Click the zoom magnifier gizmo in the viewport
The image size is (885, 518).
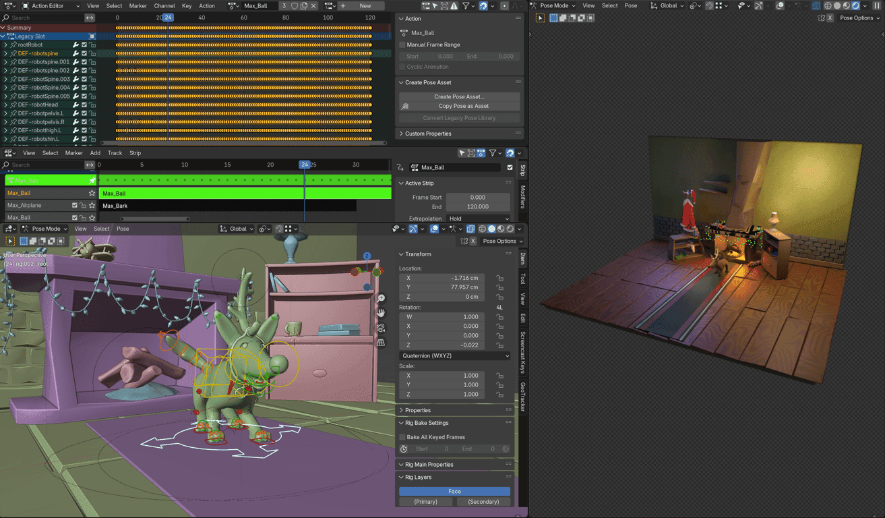381,298
